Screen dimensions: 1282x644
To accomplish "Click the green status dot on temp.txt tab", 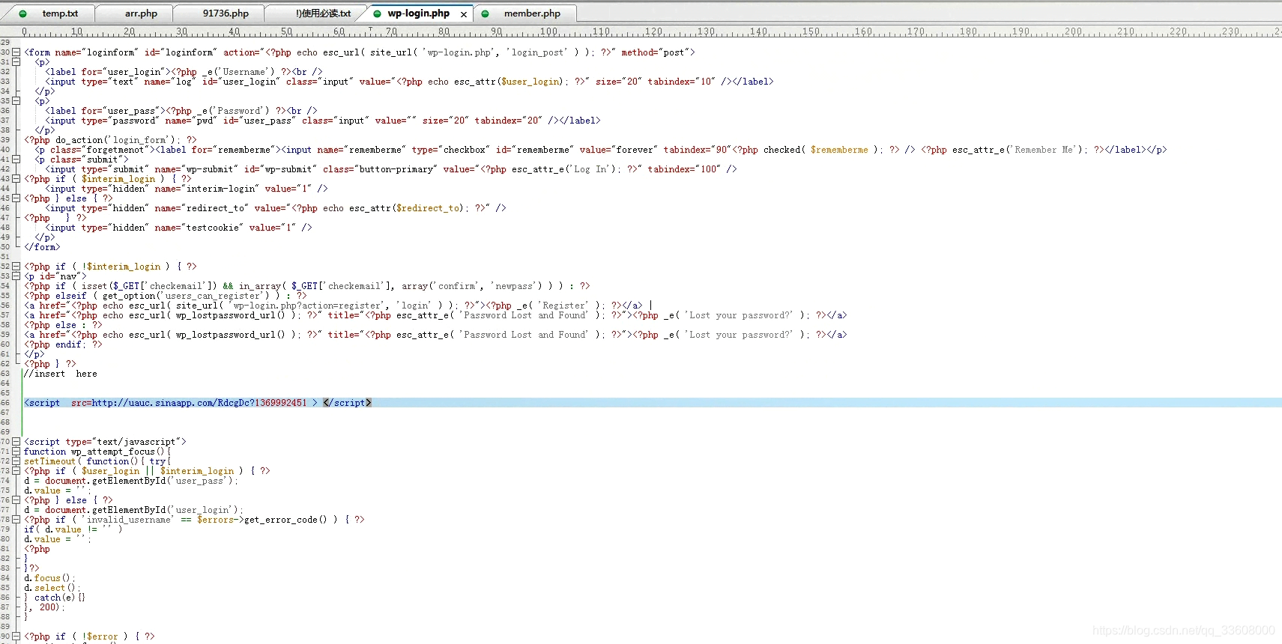I will (22, 13).
